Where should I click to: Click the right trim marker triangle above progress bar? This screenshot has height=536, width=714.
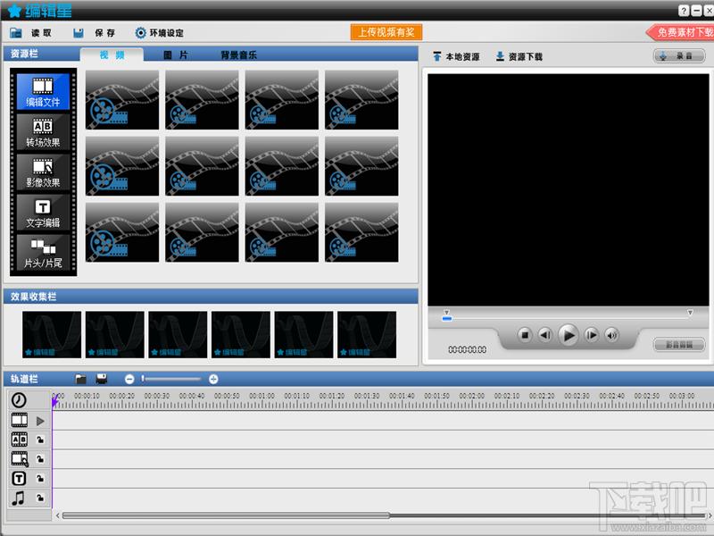click(690, 312)
